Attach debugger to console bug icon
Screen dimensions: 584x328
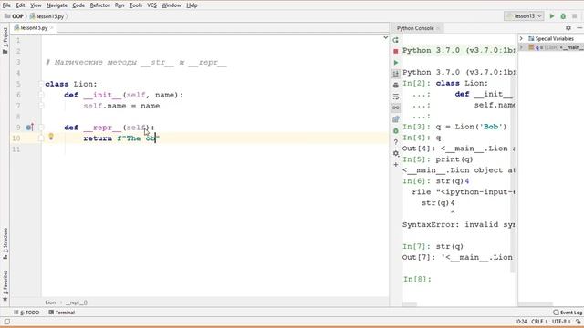(395, 131)
